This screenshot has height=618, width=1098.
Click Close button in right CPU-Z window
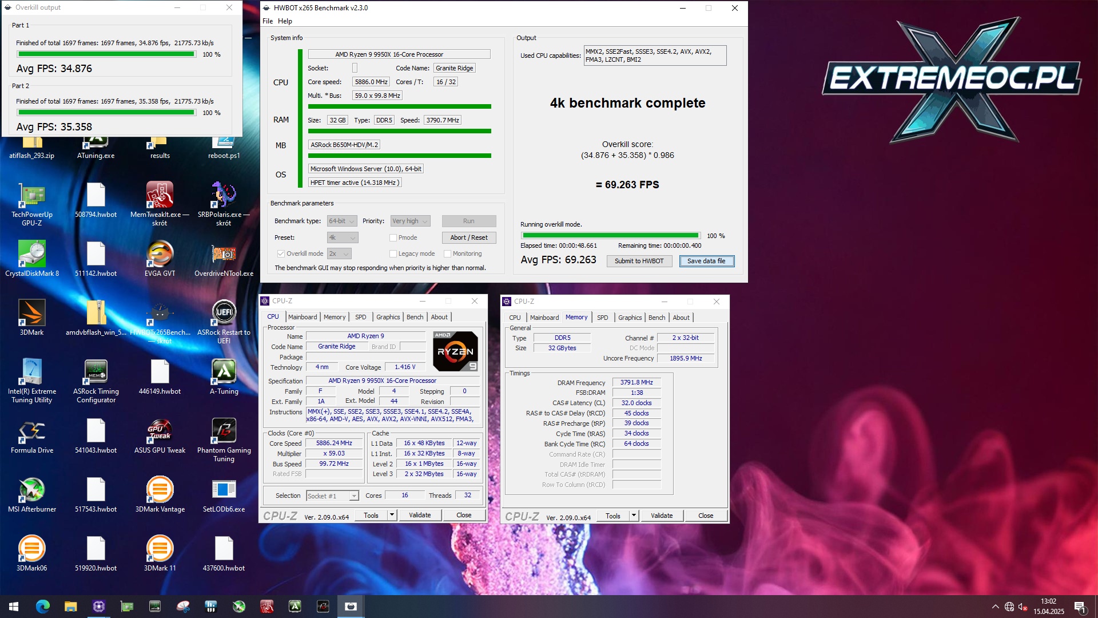[706, 516]
